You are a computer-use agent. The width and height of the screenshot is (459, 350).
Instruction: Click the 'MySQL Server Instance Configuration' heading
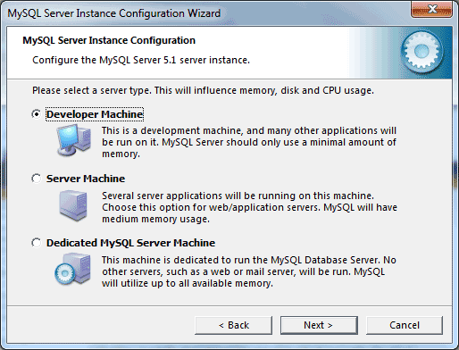point(109,40)
